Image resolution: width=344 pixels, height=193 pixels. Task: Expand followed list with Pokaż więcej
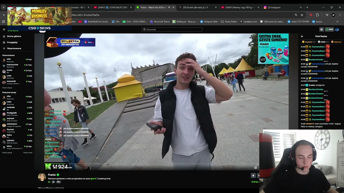click(x=7, y=88)
